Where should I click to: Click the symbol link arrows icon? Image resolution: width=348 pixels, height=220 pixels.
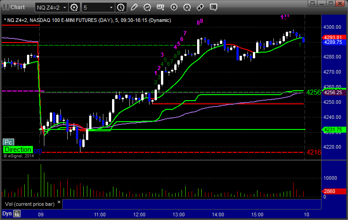coord(200,7)
